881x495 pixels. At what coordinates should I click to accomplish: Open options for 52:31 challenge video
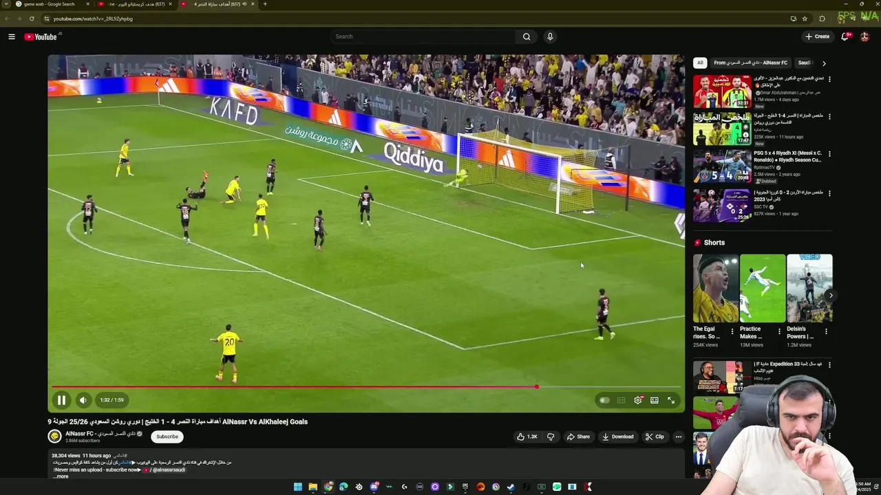[829, 79]
